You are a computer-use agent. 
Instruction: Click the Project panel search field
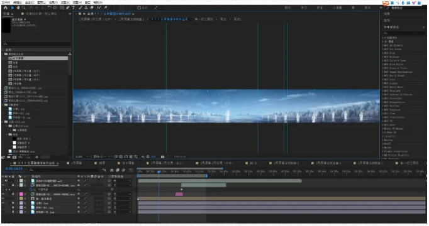(x=36, y=44)
